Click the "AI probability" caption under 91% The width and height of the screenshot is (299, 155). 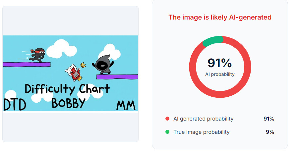click(220, 74)
